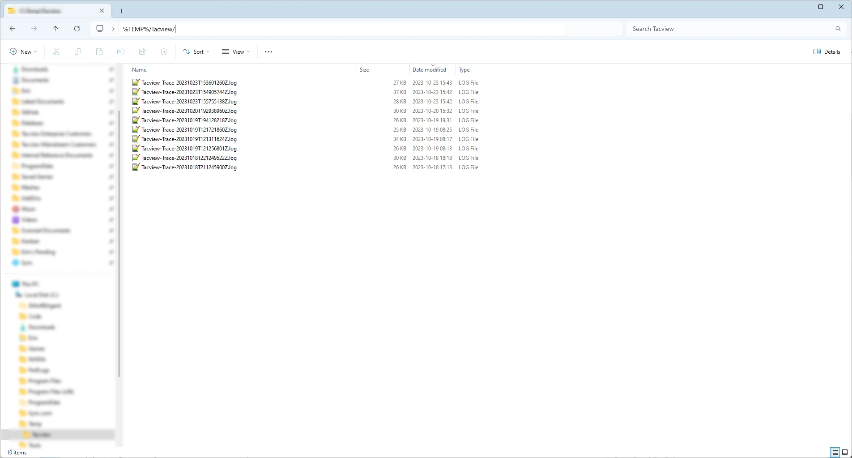852x458 pixels.
Task: Click the Paste clipboard icon
Action: pyautogui.click(x=99, y=51)
